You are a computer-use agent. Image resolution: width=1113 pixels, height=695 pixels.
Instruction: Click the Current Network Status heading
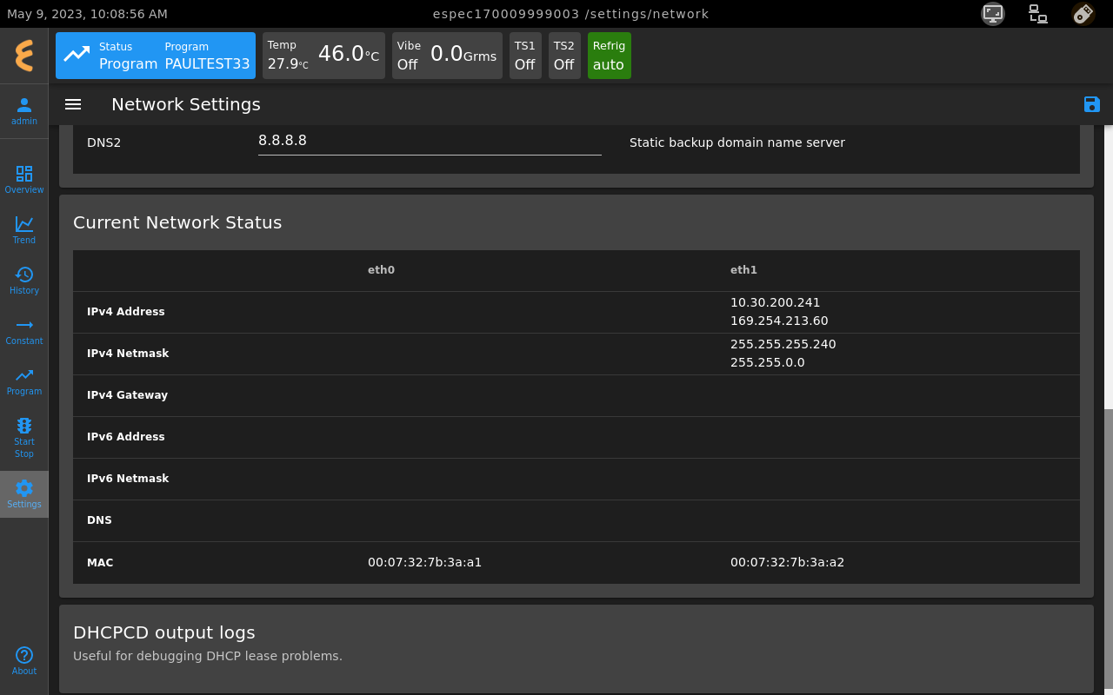tap(177, 222)
